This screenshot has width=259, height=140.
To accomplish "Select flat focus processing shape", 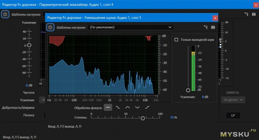I will coord(108,107).
